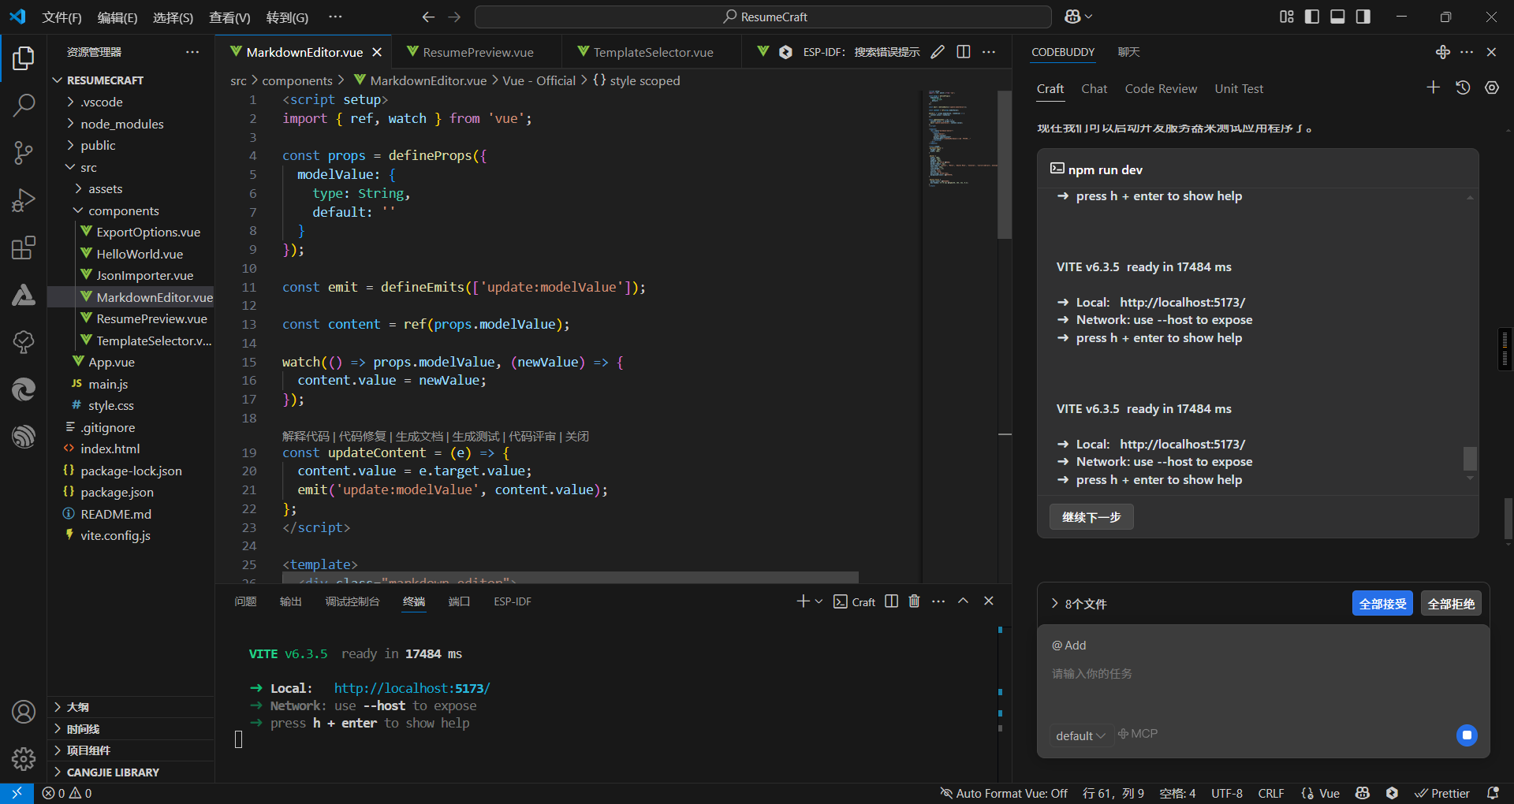1514x804 pixels.
Task: Expand the 8个文件 changed files list
Action: click(x=1079, y=604)
